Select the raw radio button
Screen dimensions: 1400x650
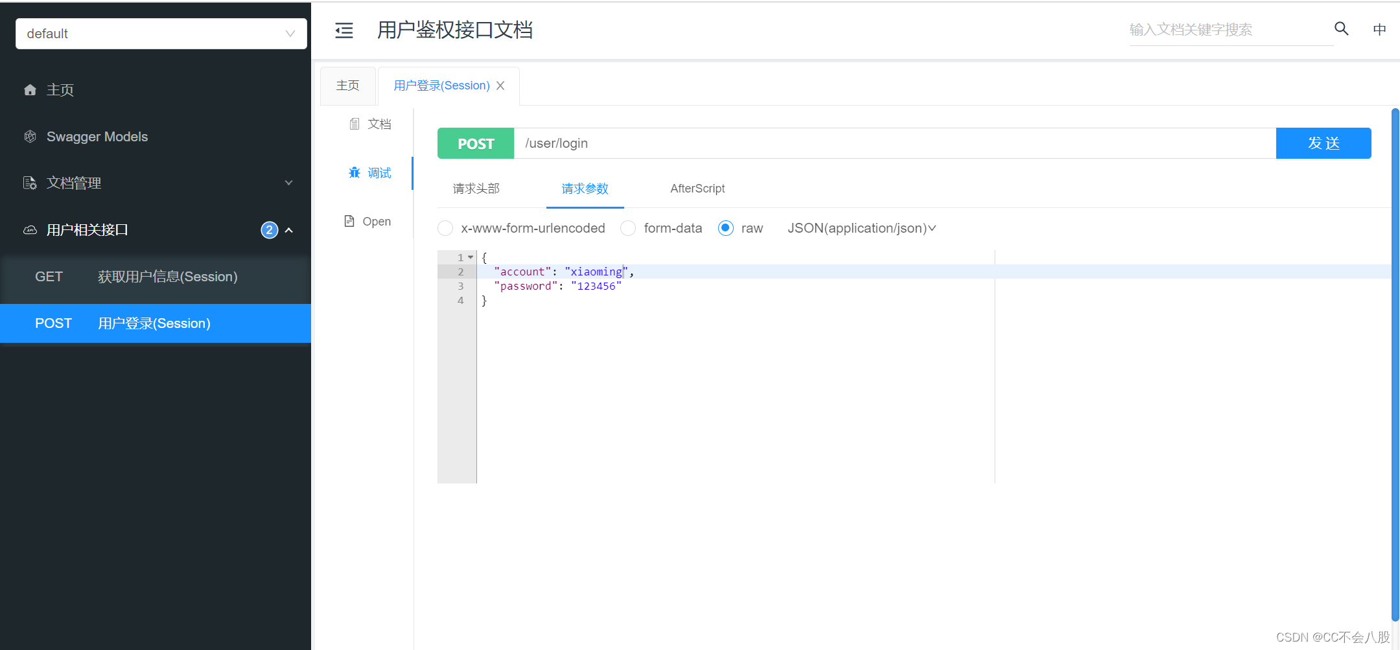pyautogui.click(x=725, y=228)
